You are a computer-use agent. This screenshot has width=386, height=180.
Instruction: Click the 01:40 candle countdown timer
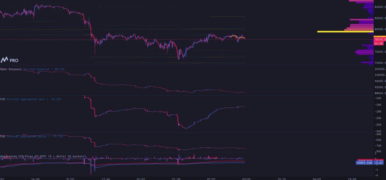(x=379, y=43)
